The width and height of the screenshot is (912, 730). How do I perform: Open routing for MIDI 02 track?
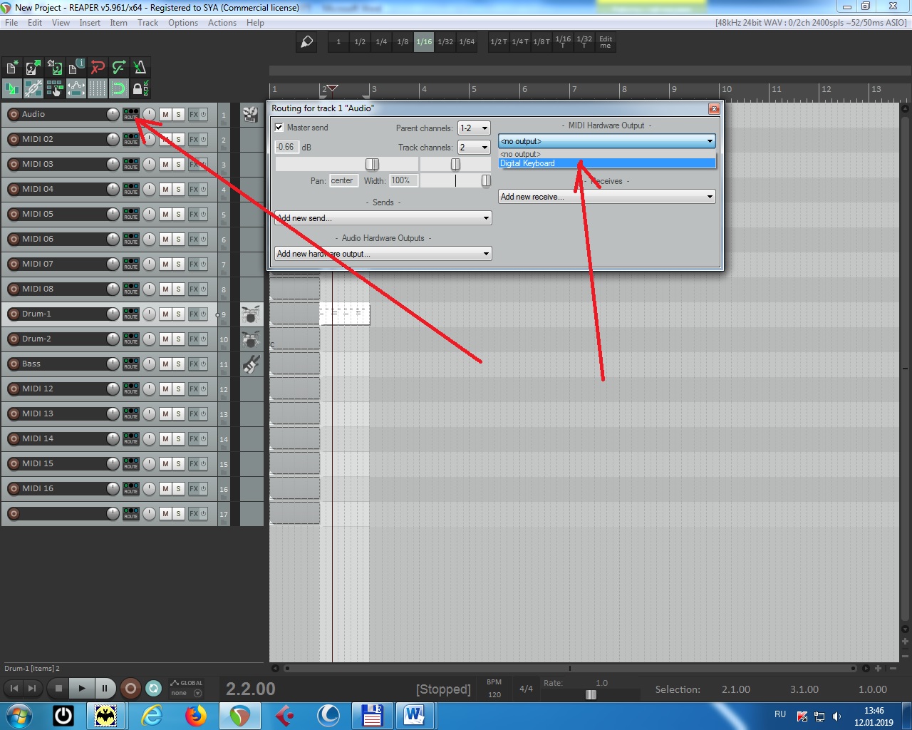tap(131, 139)
